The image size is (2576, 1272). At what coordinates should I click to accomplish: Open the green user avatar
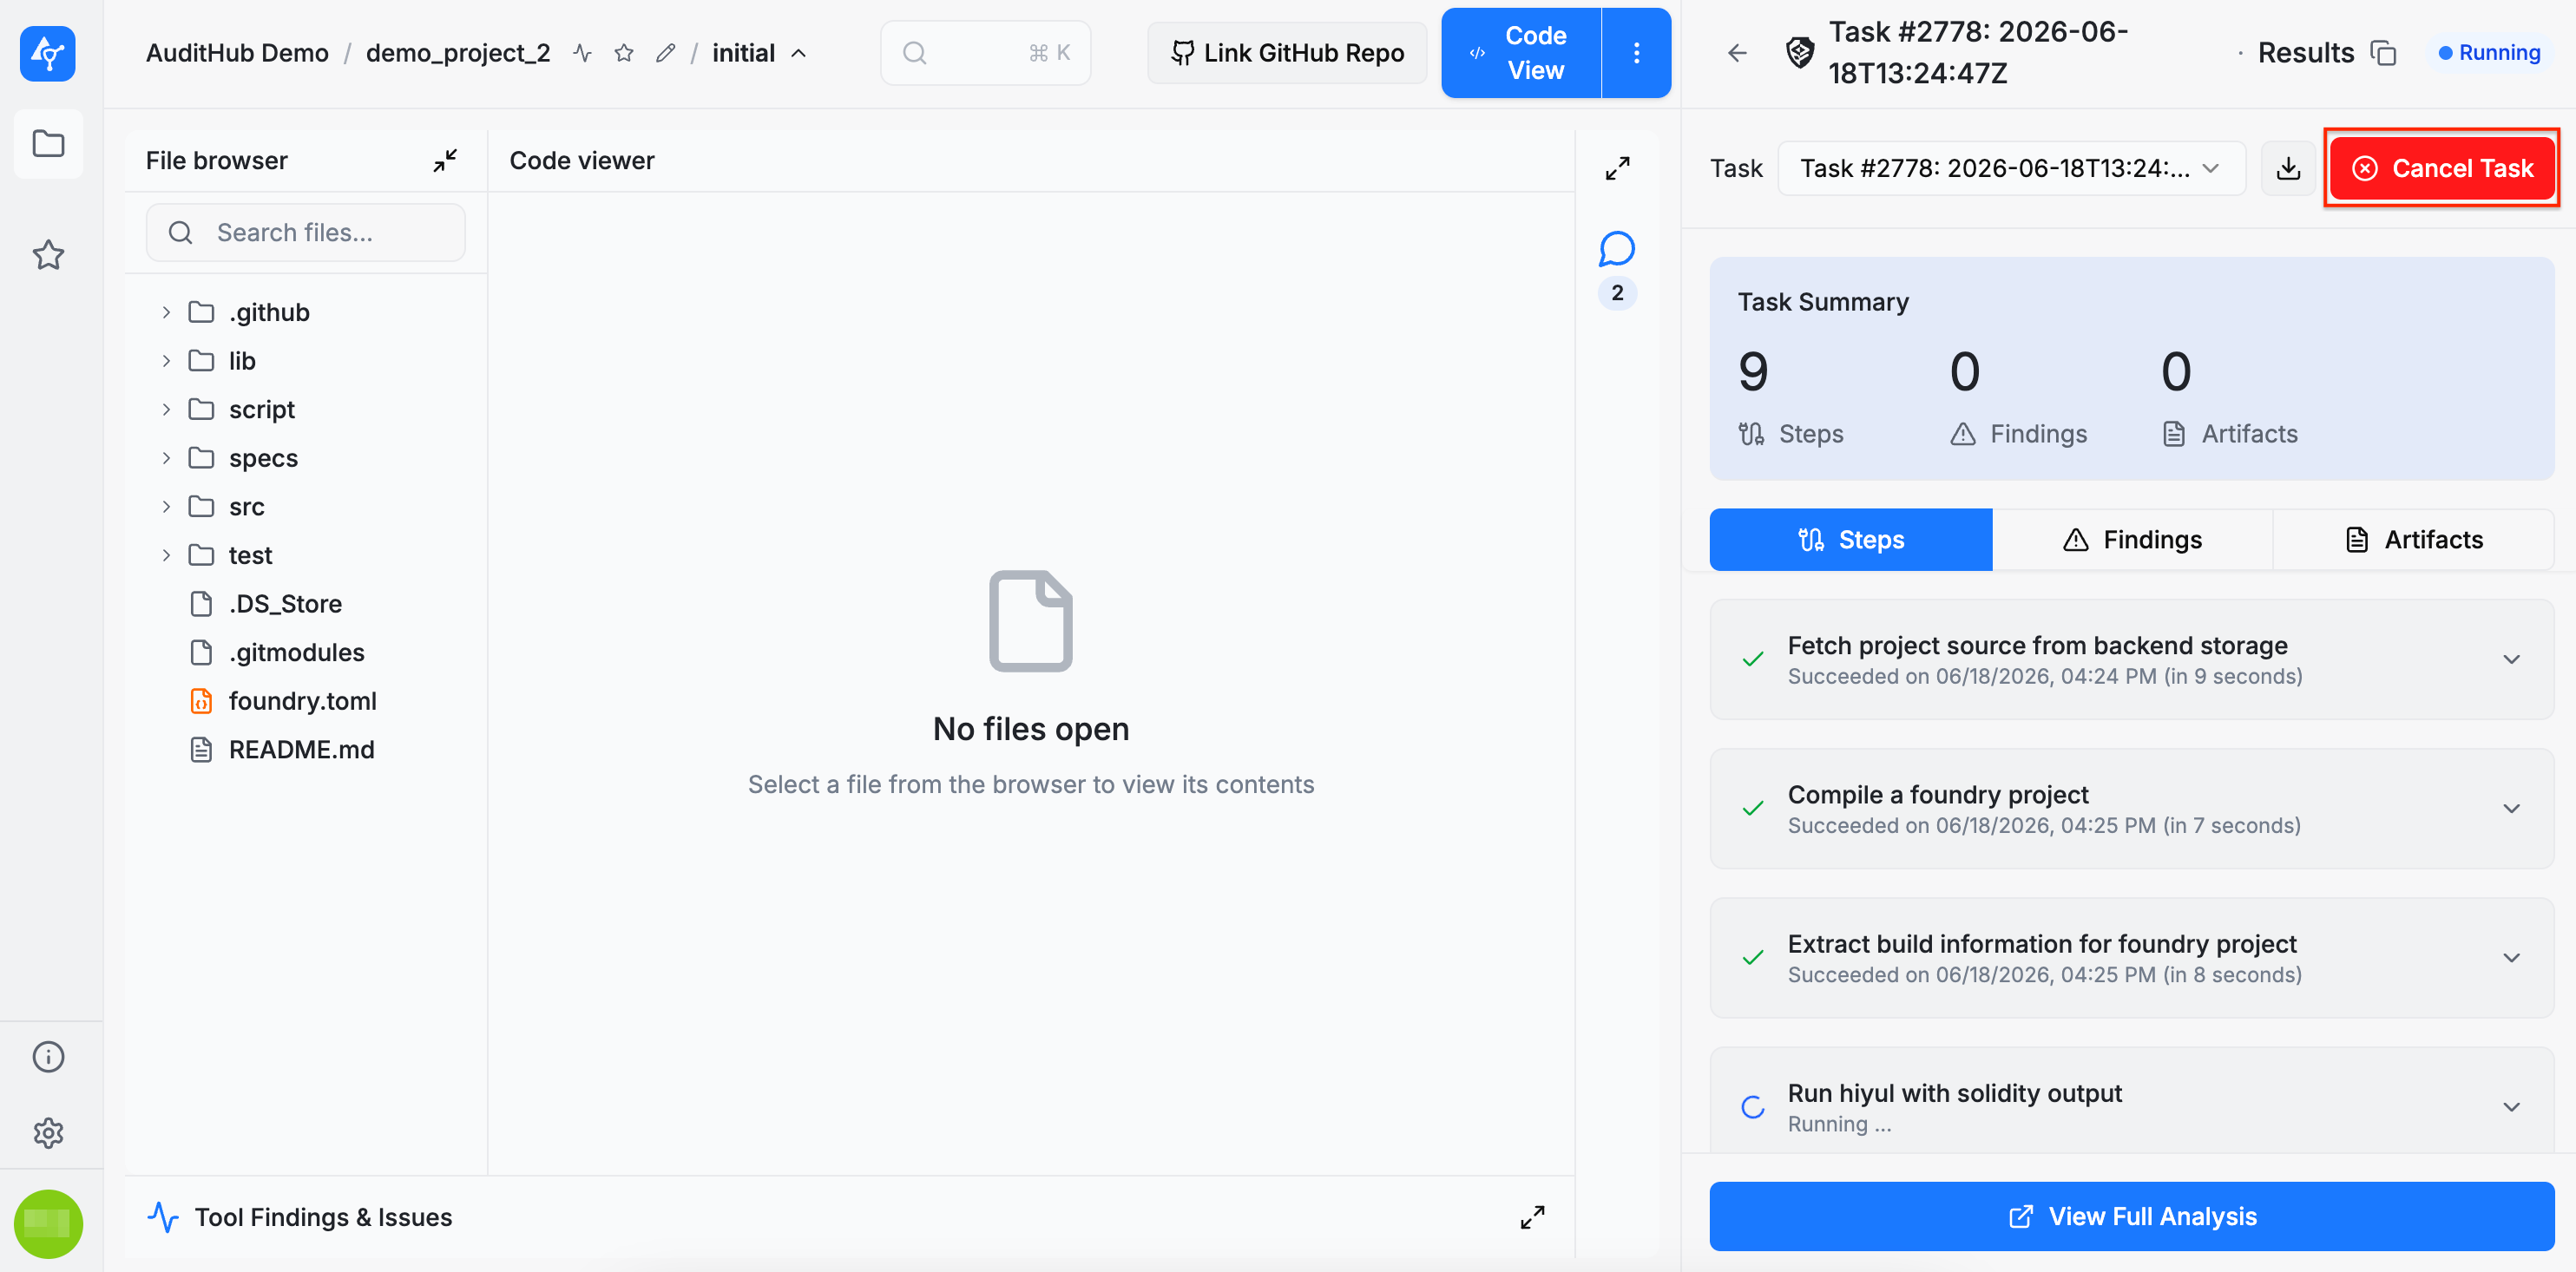pos(48,1223)
